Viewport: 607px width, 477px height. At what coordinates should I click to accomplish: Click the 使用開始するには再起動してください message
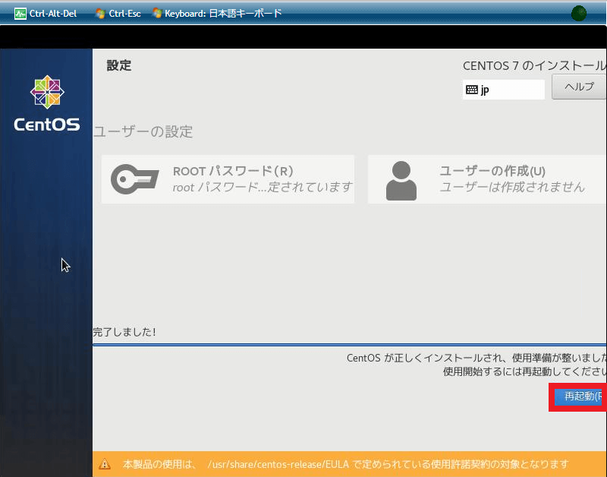[x=524, y=371]
